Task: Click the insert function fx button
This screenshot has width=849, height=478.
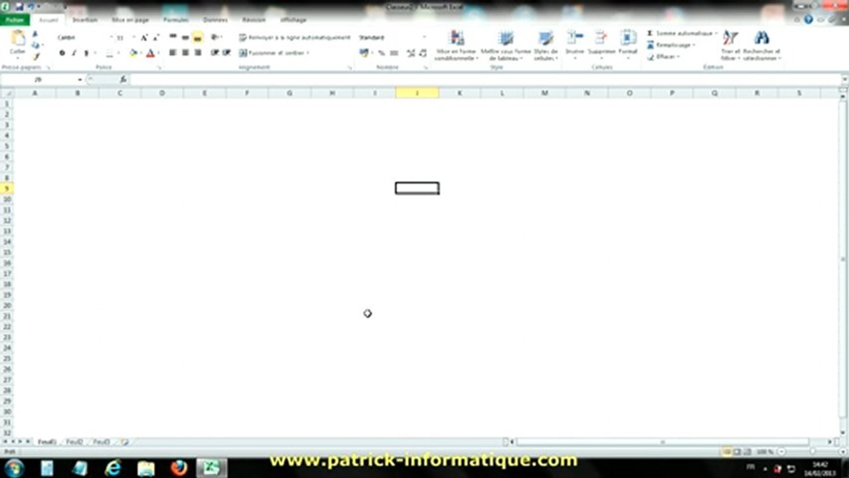Action: (x=123, y=80)
